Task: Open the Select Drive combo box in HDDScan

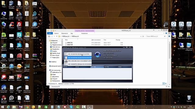Action: [78, 54]
